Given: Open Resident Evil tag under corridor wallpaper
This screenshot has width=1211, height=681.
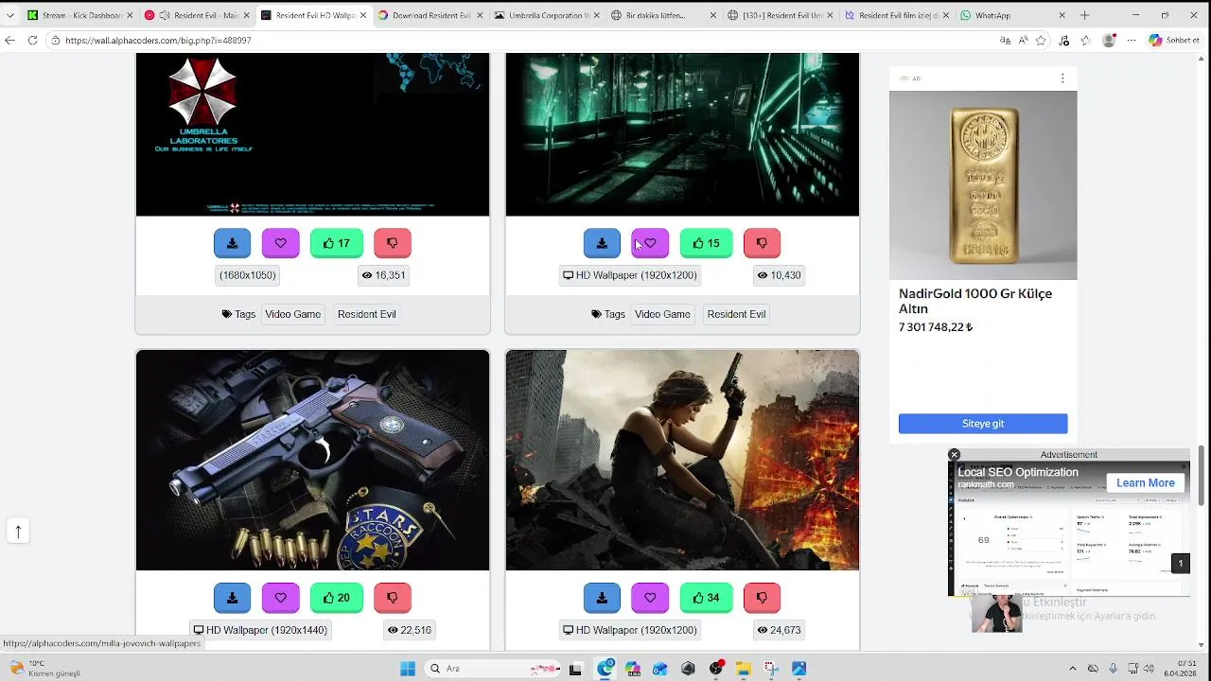Looking at the screenshot, I should tap(736, 314).
